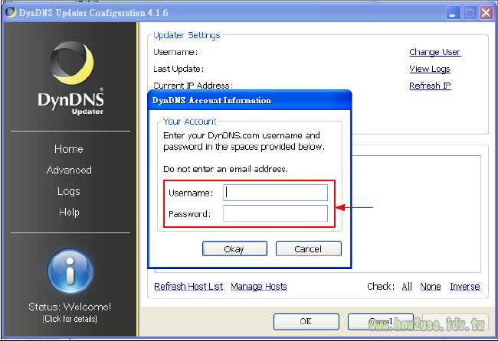
Task: Open the Home section in sidebar
Action: pyautogui.click(x=69, y=149)
